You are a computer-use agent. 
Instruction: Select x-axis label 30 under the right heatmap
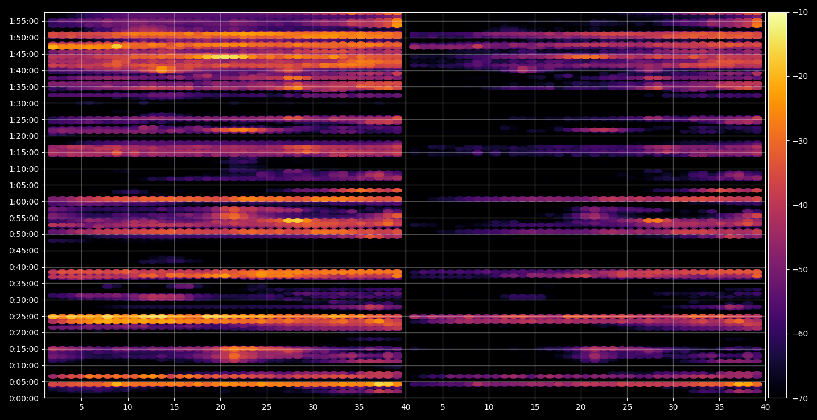pos(674,407)
